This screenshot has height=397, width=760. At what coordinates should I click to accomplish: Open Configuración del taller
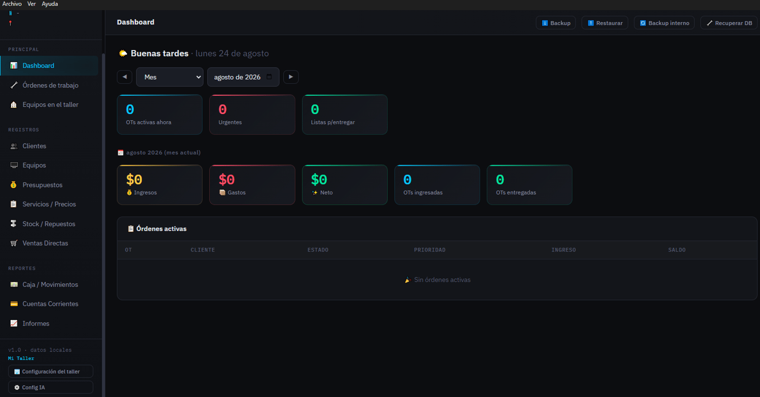point(51,372)
